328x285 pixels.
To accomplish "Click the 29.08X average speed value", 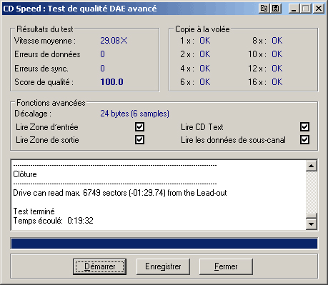I will point(114,41).
